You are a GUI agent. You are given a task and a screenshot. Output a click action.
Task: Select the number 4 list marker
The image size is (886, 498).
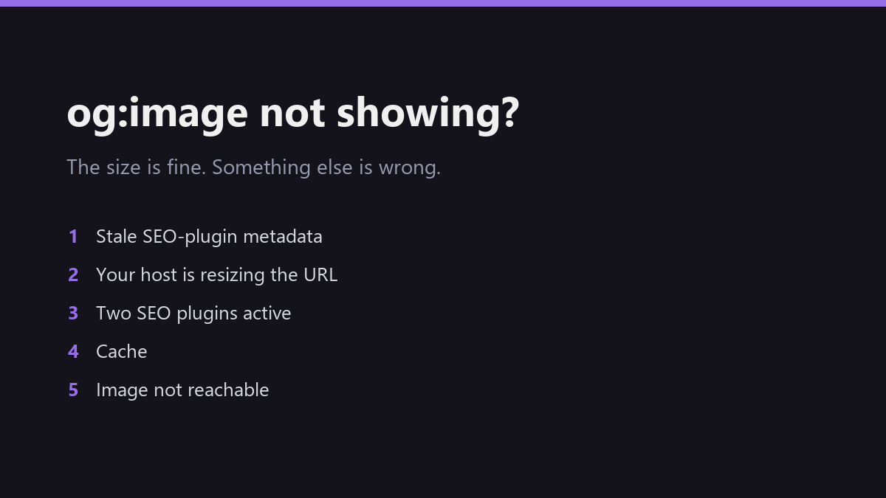click(x=73, y=351)
